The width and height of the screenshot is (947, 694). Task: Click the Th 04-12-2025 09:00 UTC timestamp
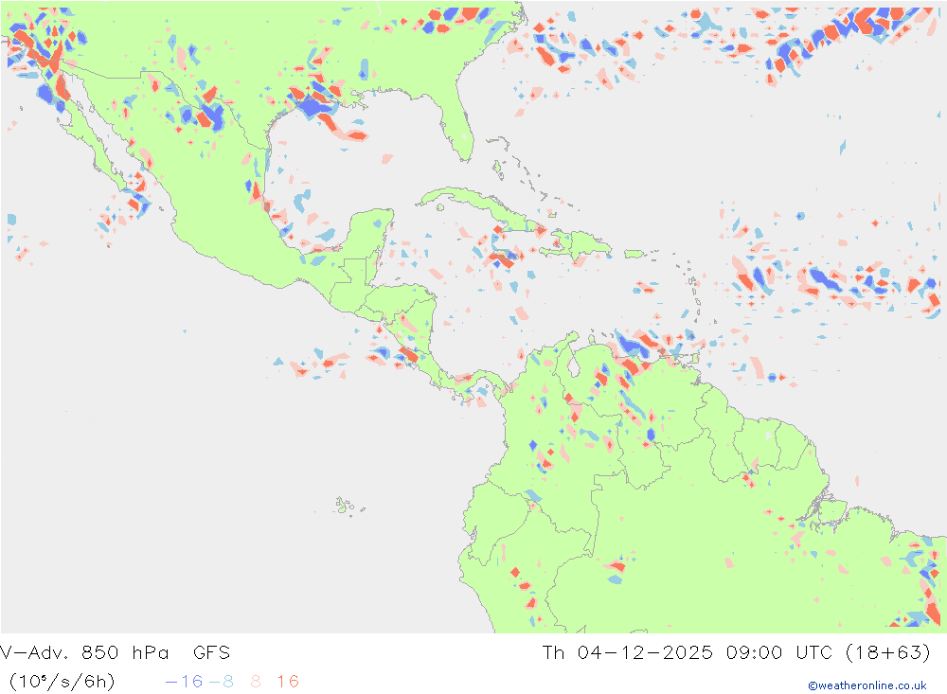pyautogui.click(x=688, y=652)
